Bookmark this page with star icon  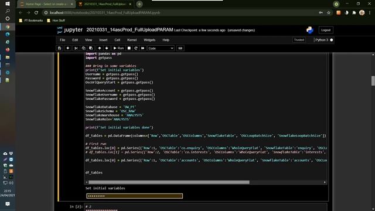[x=329, y=13]
